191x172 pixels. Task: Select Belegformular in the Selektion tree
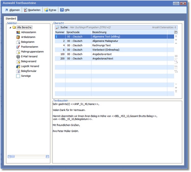pos(28,71)
